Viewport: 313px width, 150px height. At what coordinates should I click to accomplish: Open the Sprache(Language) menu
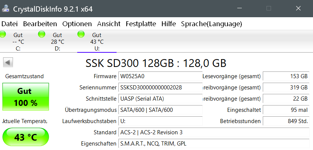click(211, 24)
